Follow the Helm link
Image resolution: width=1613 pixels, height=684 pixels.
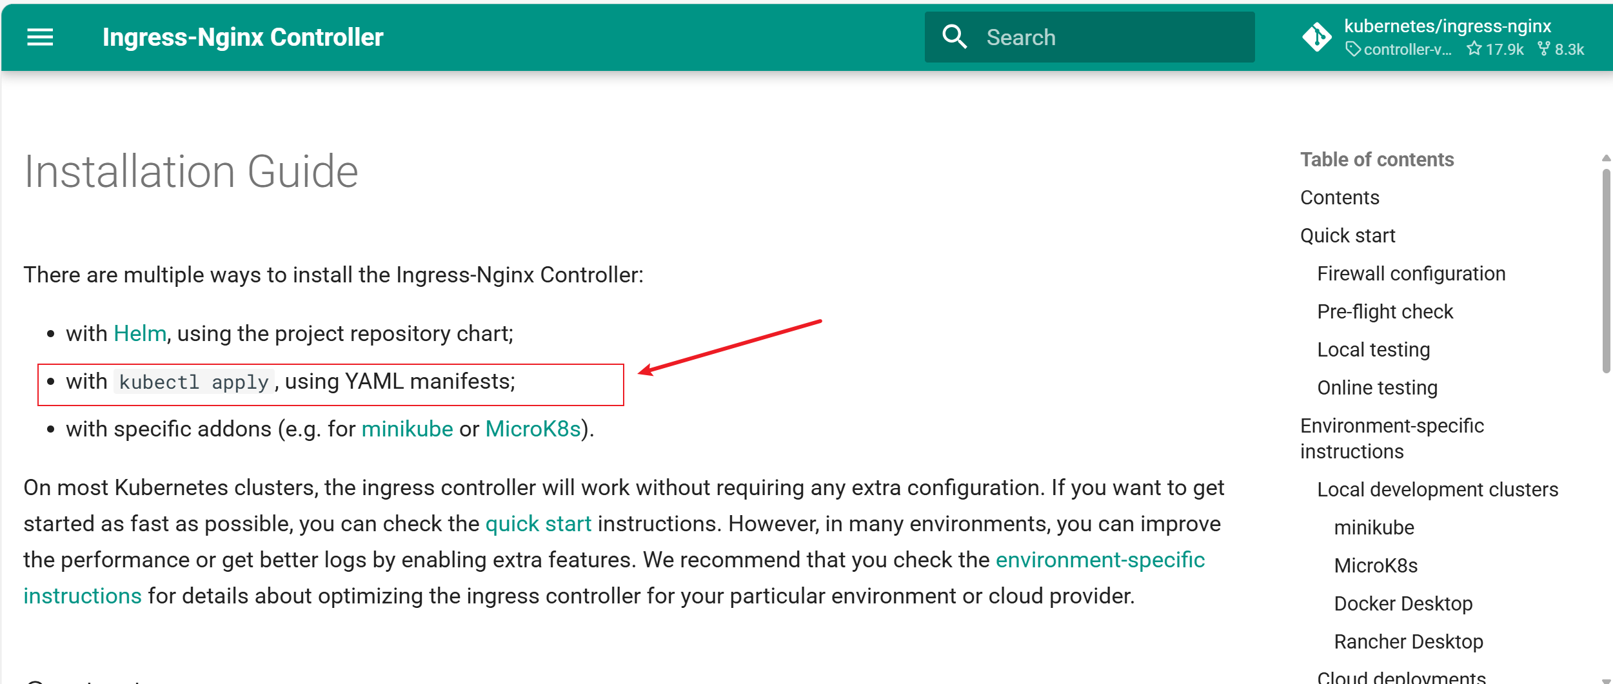point(140,333)
